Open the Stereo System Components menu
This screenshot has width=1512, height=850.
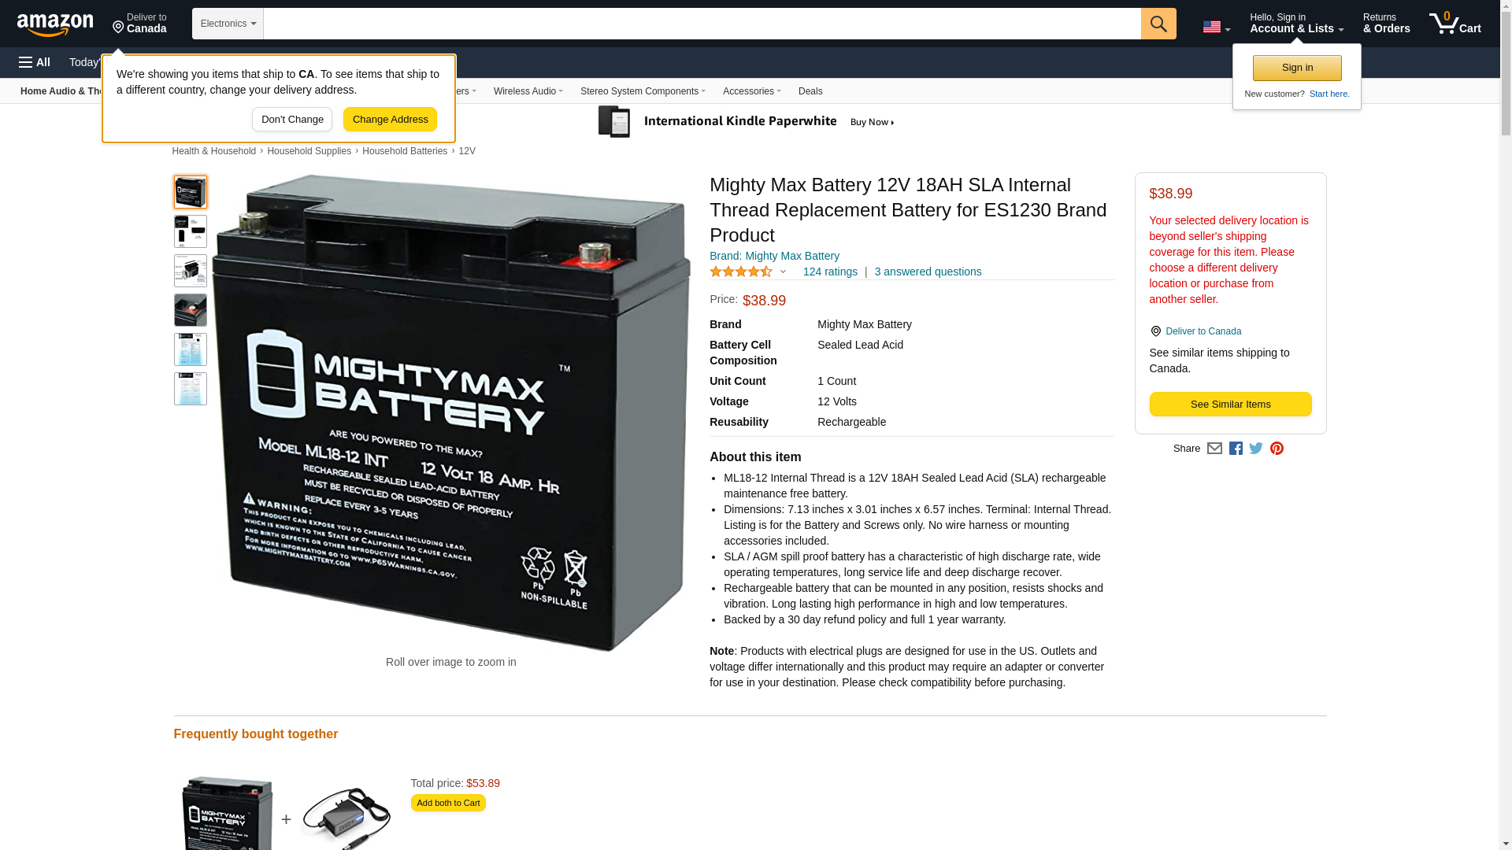pyautogui.click(x=643, y=91)
